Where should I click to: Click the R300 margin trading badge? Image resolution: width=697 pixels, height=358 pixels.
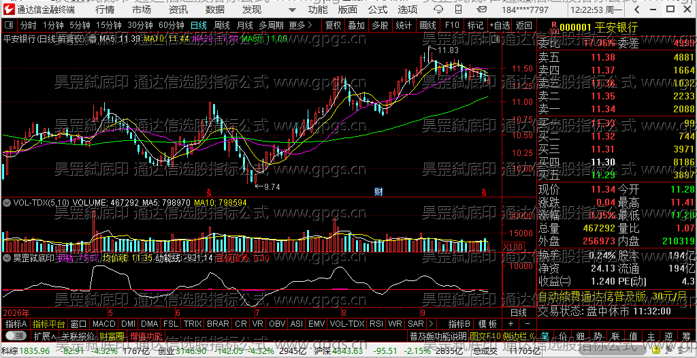(x=553, y=28)
